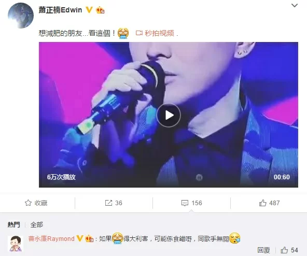
Task: Click the membership crown badge next to Edwin
Action: (x=100, y=10)
